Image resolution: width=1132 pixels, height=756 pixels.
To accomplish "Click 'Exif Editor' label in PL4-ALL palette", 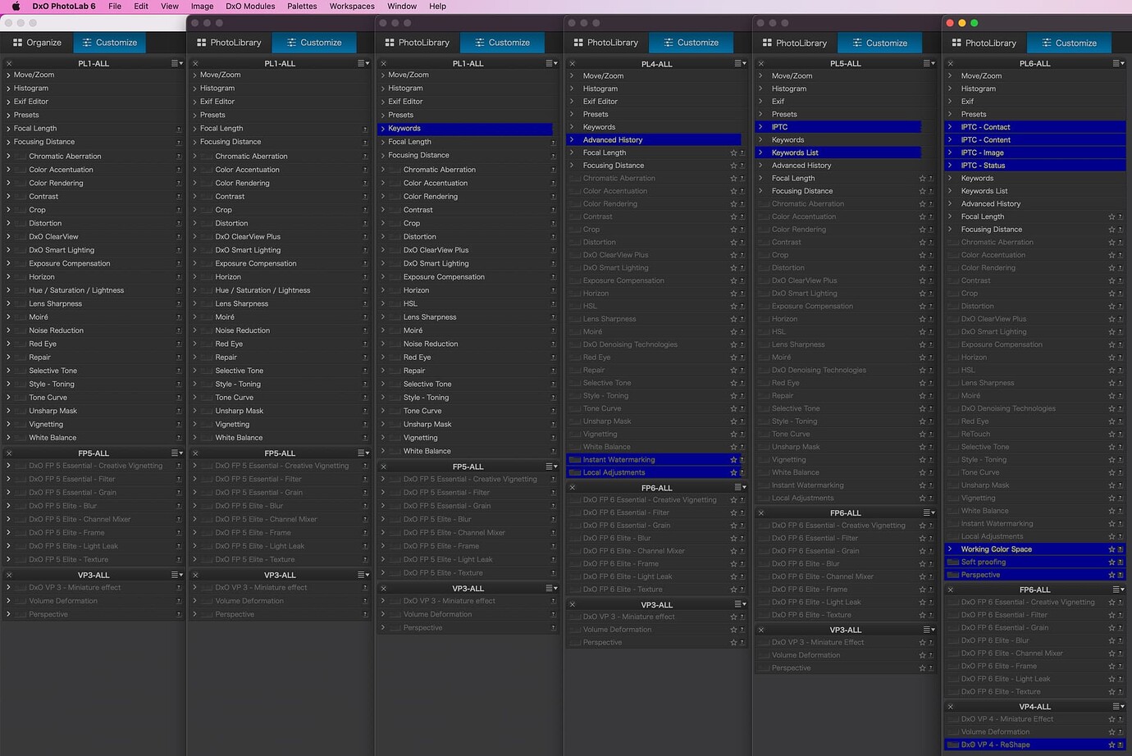I will click(x=600, y=102).
